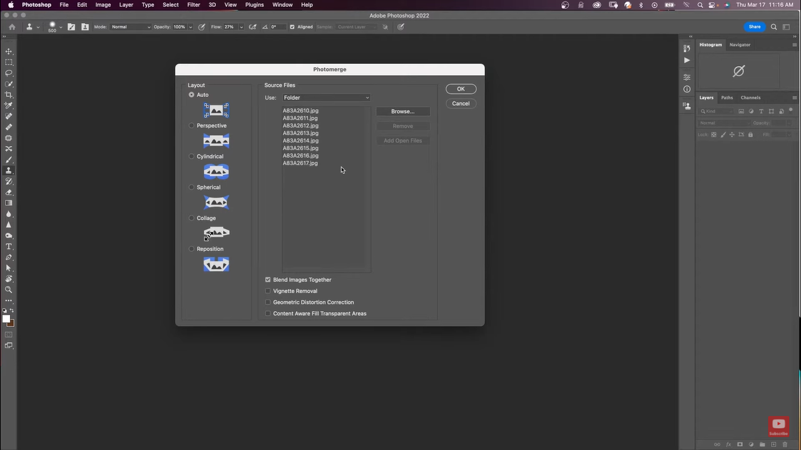Viewport: 801px width, 450px height.
Task: Select the Zoom tool
Action: click(9, 290)
